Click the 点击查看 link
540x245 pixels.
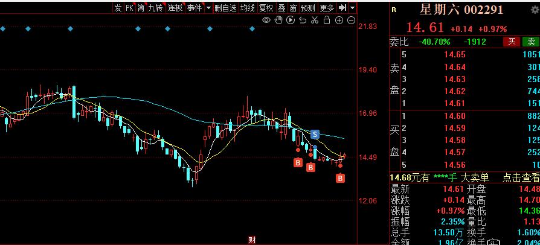pyautogui.click(x=521, y=177)
